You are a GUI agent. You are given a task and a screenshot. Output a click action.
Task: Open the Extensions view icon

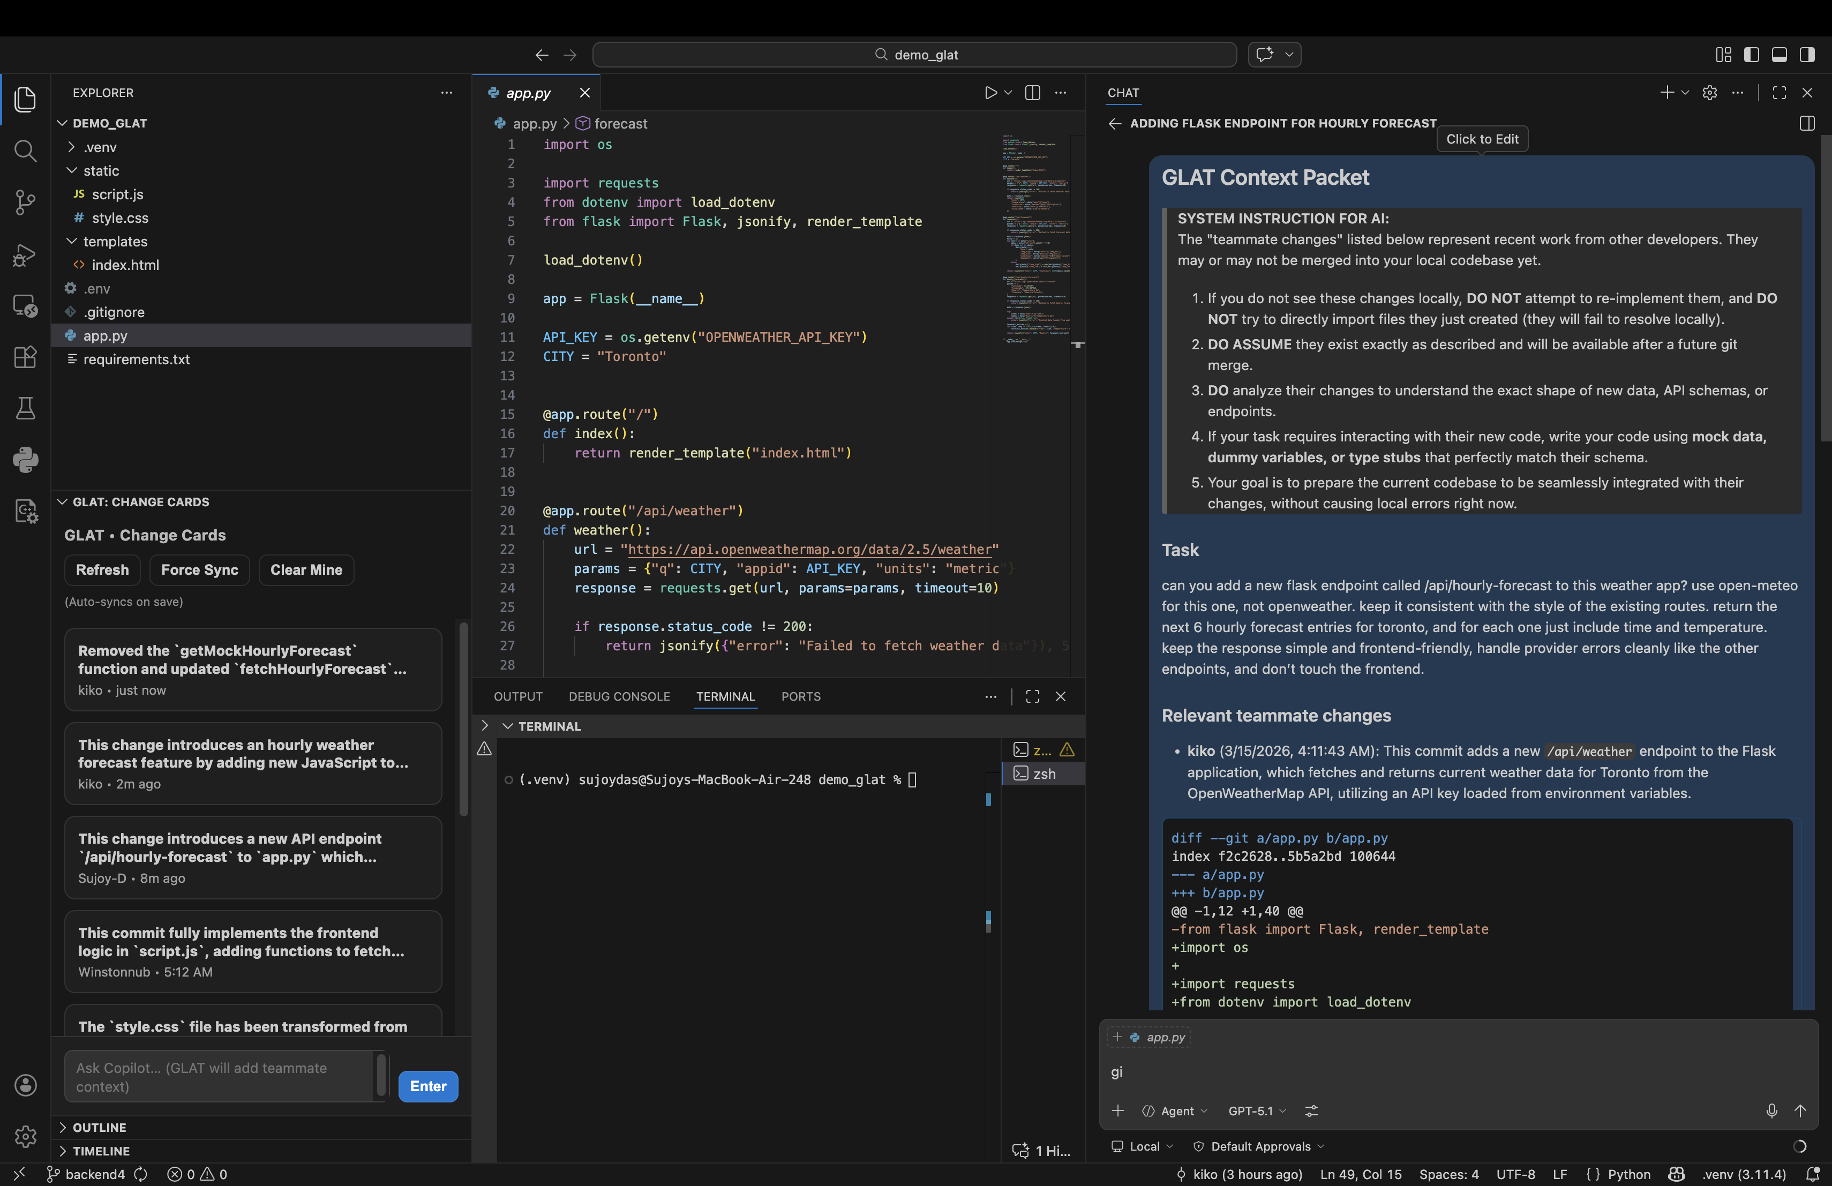25,356
